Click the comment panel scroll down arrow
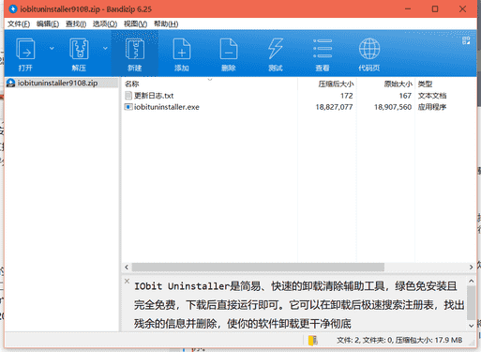Viewport: 481px width, 352px height. point(472,326)
